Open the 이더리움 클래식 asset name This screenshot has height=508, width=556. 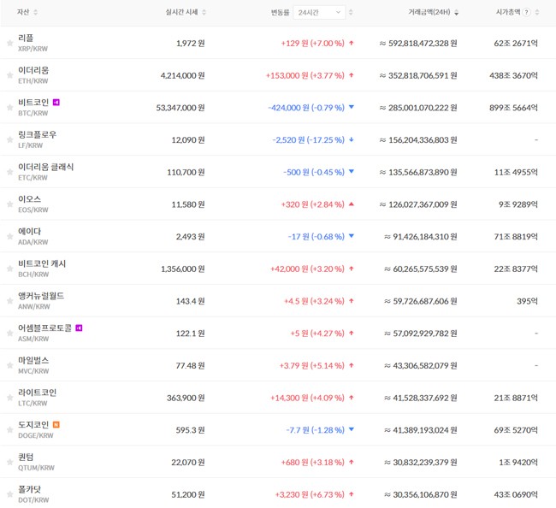click(x=45, y=167)
